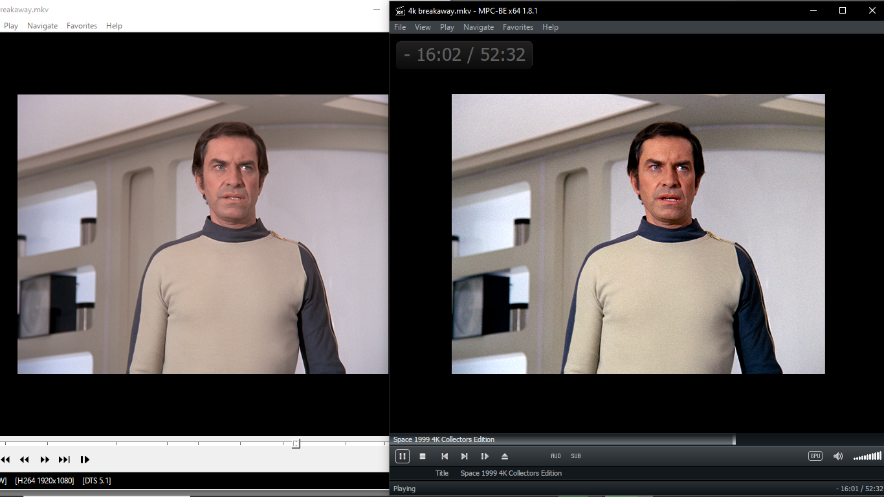Image resolution: width=884 pixels, height=497 pixels.
Task: Open the File menu in MPC-BE
Action: (400, 27)
